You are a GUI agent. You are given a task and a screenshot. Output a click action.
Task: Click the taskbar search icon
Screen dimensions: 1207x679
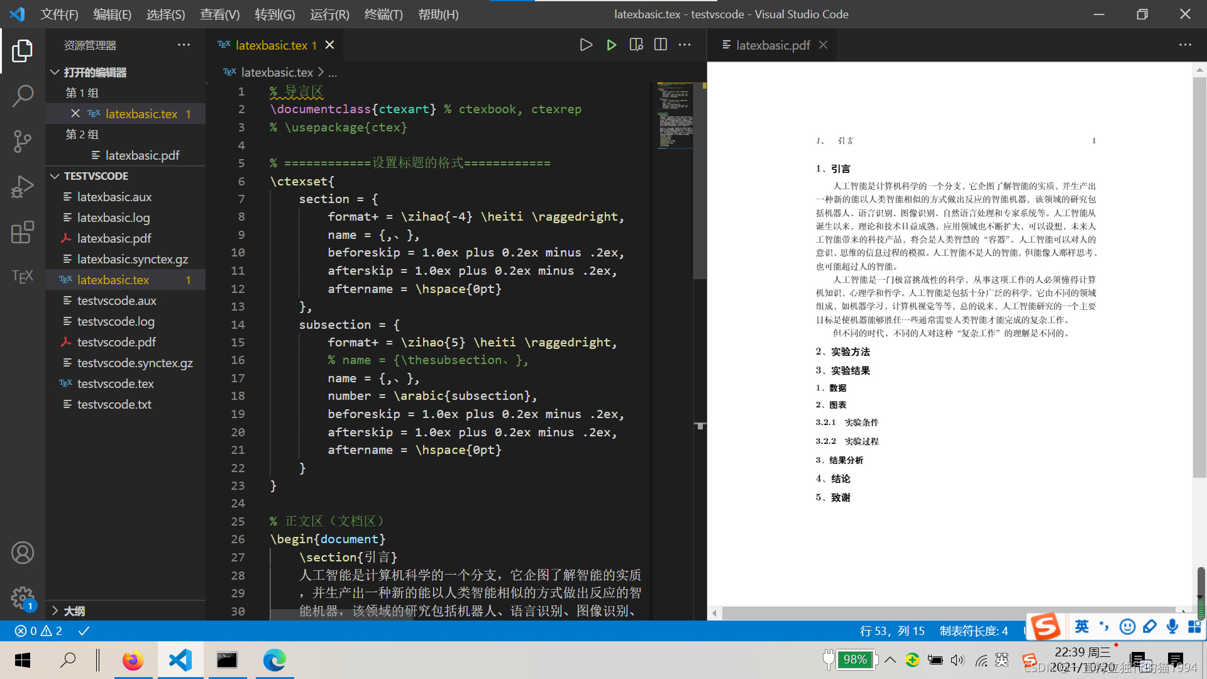(68, 660)
